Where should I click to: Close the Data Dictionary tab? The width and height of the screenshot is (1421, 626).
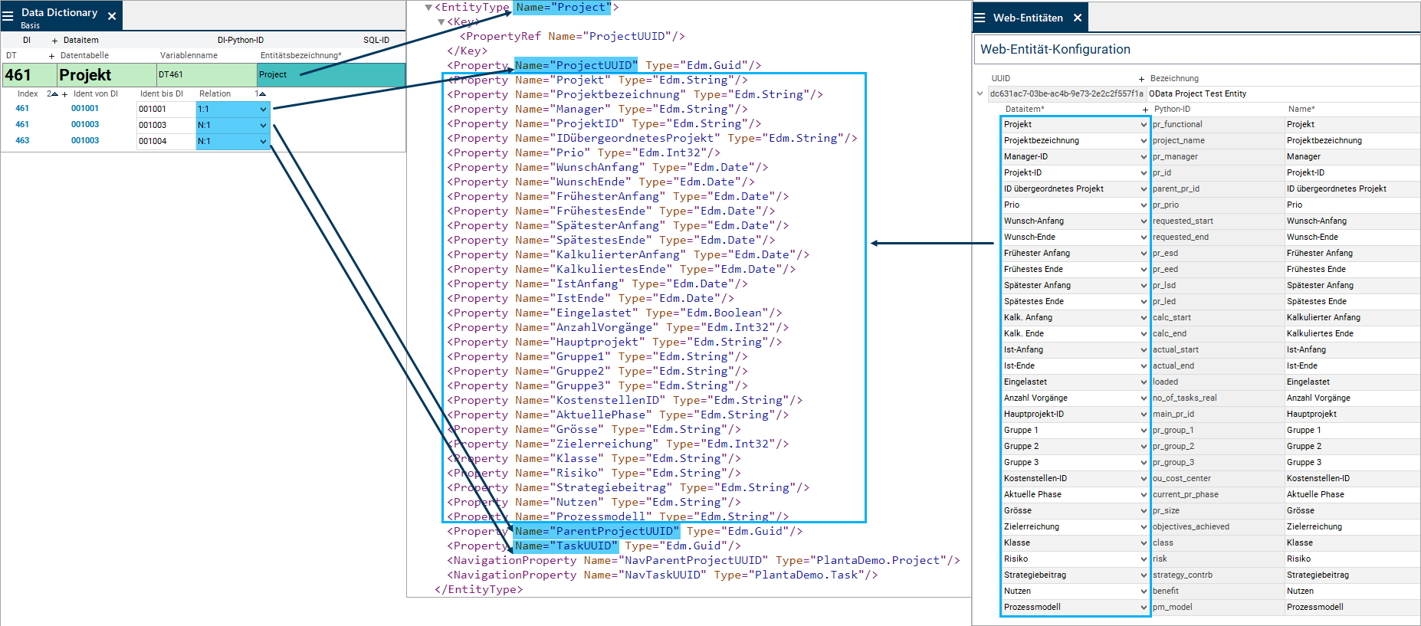[112, 16]
